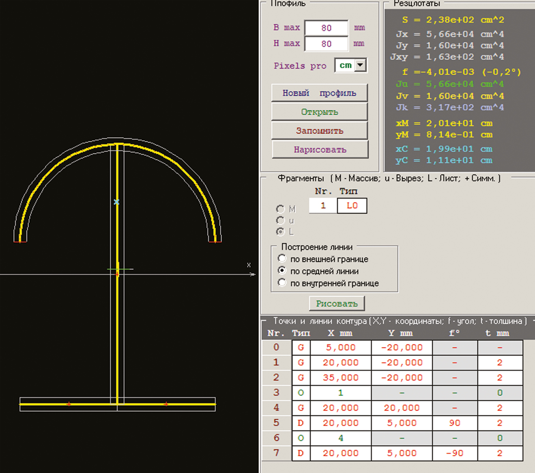This screenshot has height=473, width=535.
Task: Click the Запомнить button
Action: click(x=319, y=131)
